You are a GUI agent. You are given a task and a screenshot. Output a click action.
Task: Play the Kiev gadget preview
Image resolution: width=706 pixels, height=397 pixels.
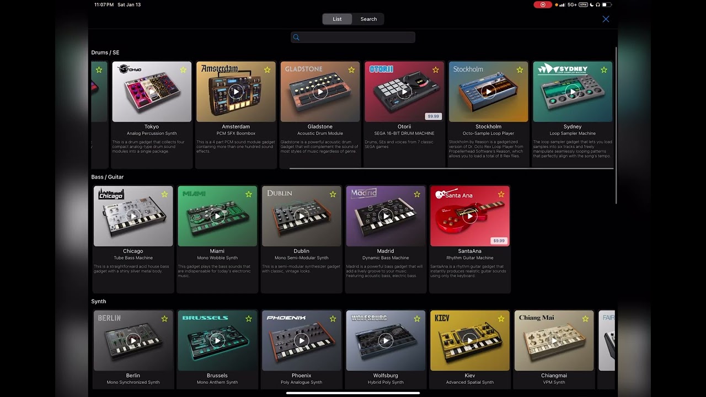pos(469,341)
